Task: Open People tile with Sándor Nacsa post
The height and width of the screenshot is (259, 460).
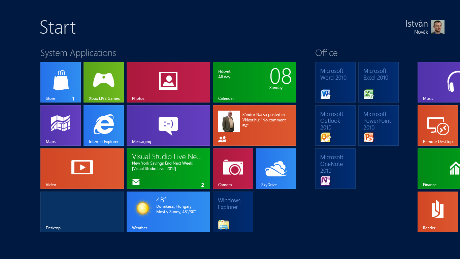Action: [255, 125]
